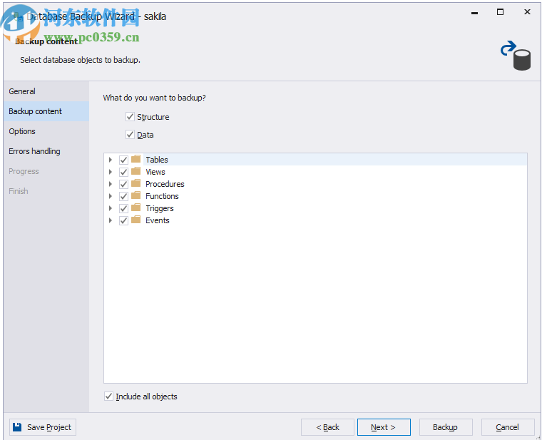542x440 pixels.
Task: Open the Errors handling page
Action: (46, 151)
